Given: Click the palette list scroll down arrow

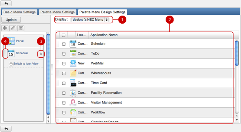Looking at the screenshot, I should point(48,121).
